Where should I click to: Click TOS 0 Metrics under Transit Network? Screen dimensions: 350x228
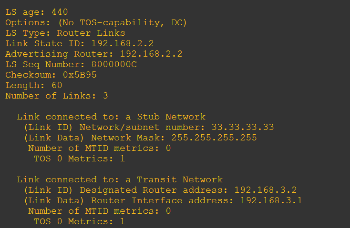79,221
